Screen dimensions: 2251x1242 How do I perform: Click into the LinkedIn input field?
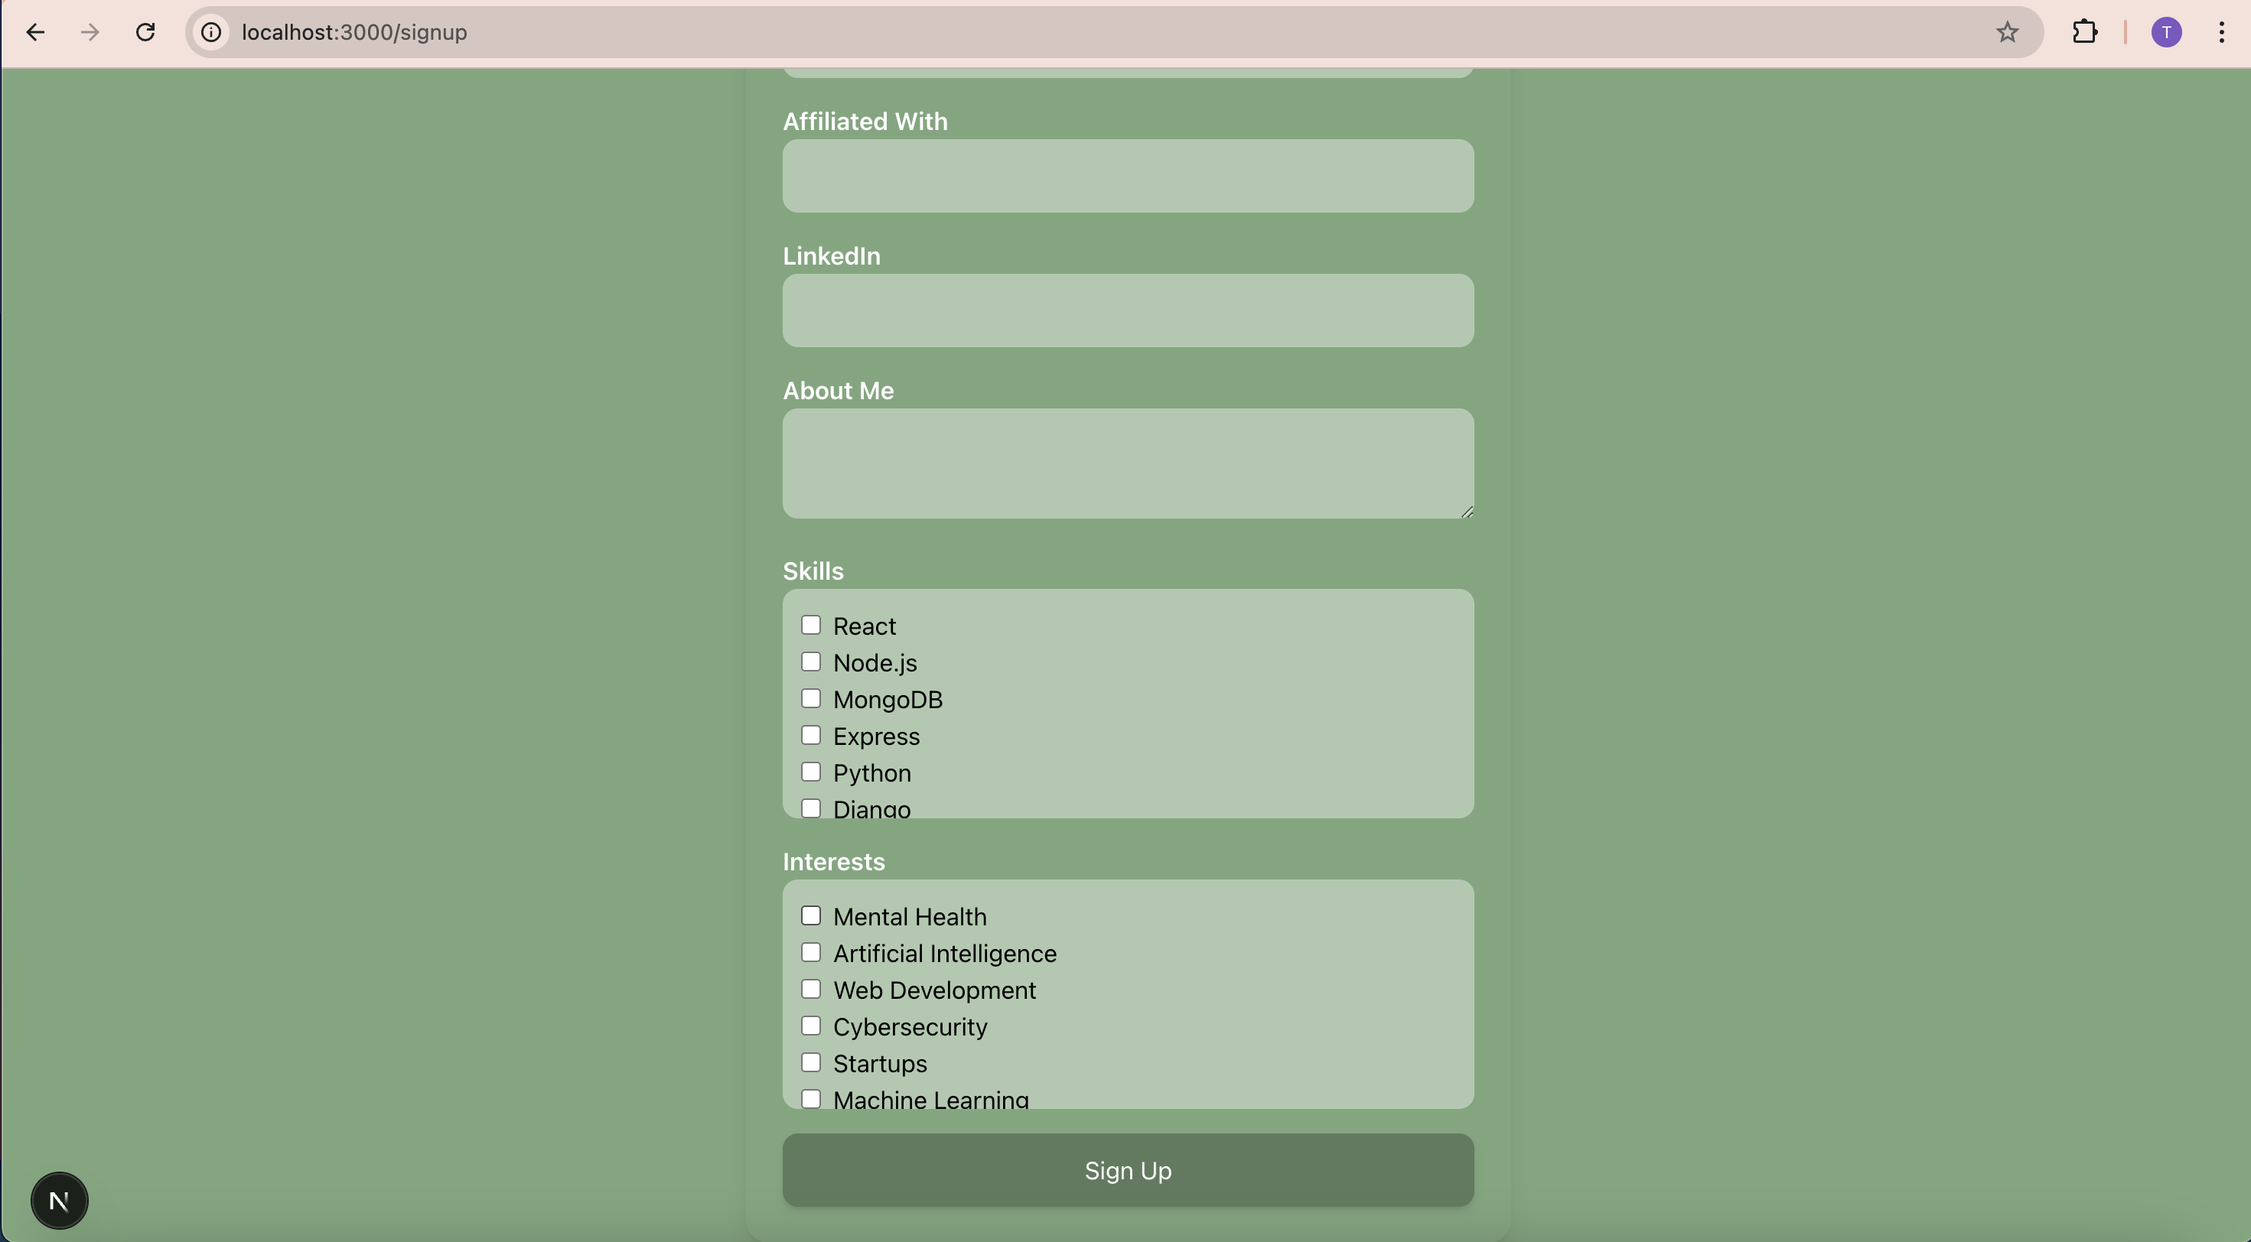point(1127,310)
